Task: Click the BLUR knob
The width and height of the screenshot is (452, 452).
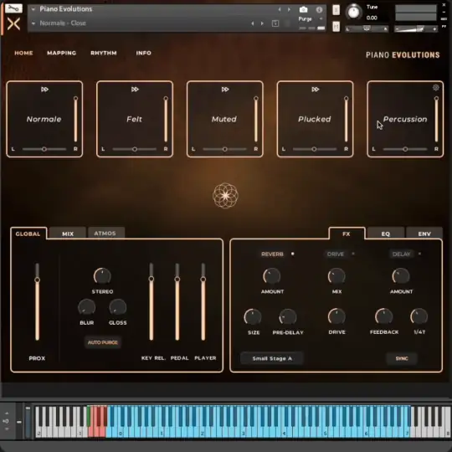Action: (87, 307)
